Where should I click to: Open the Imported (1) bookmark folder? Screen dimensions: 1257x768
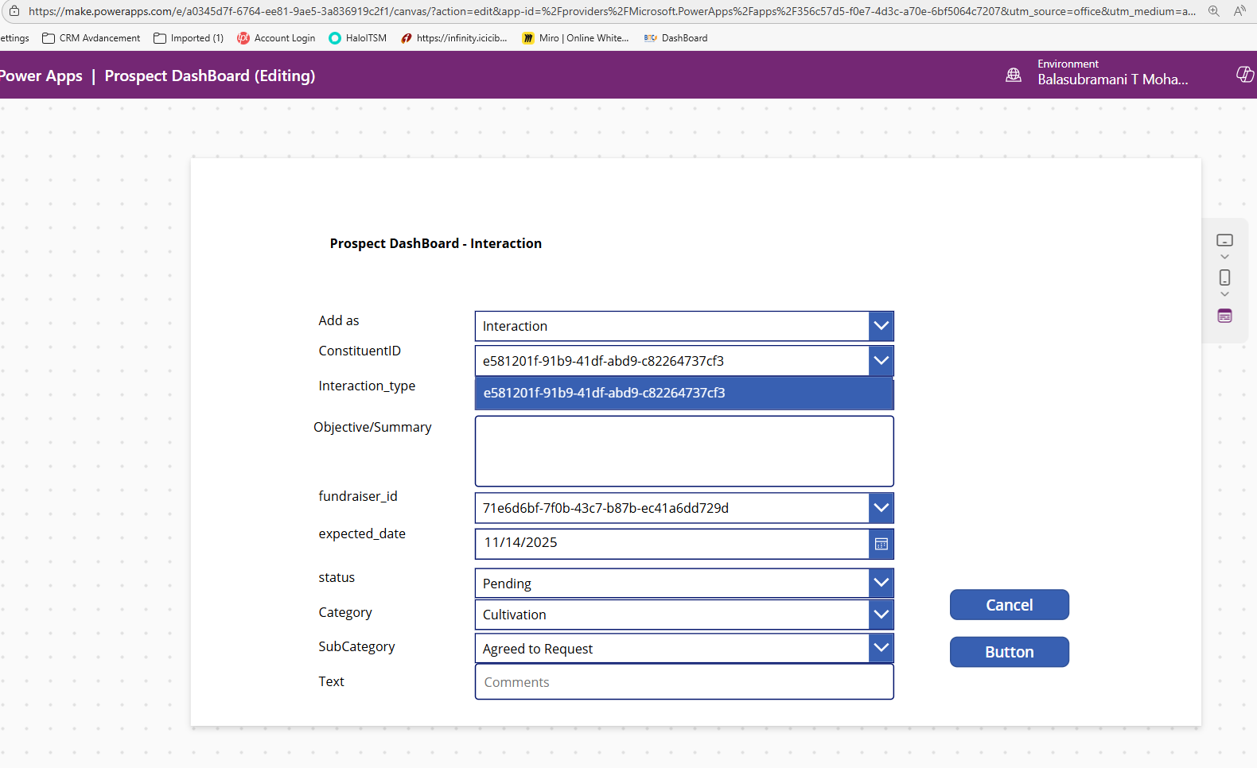click(189, 38)
